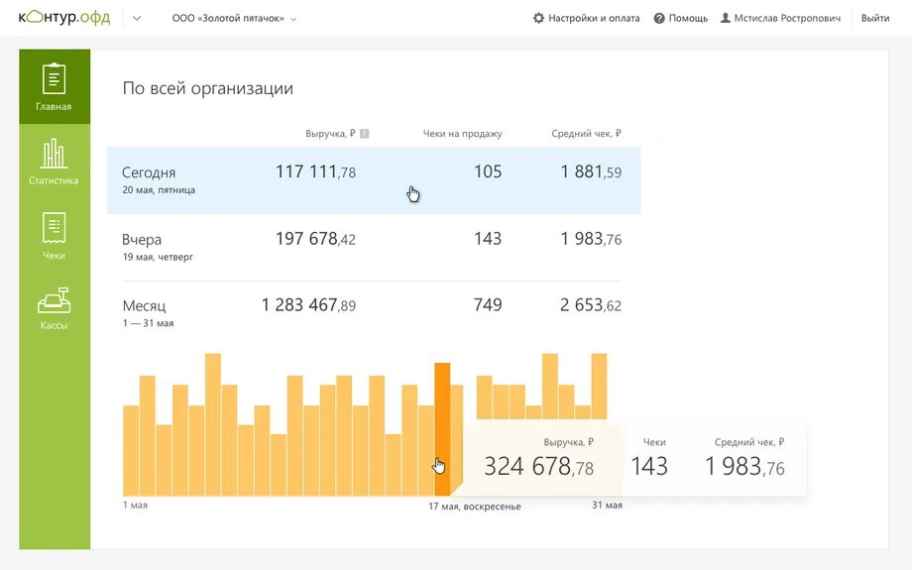This screenshot has height=570, width=912.
Task: Click the Контур.офд logo
Action: (64, 18)
